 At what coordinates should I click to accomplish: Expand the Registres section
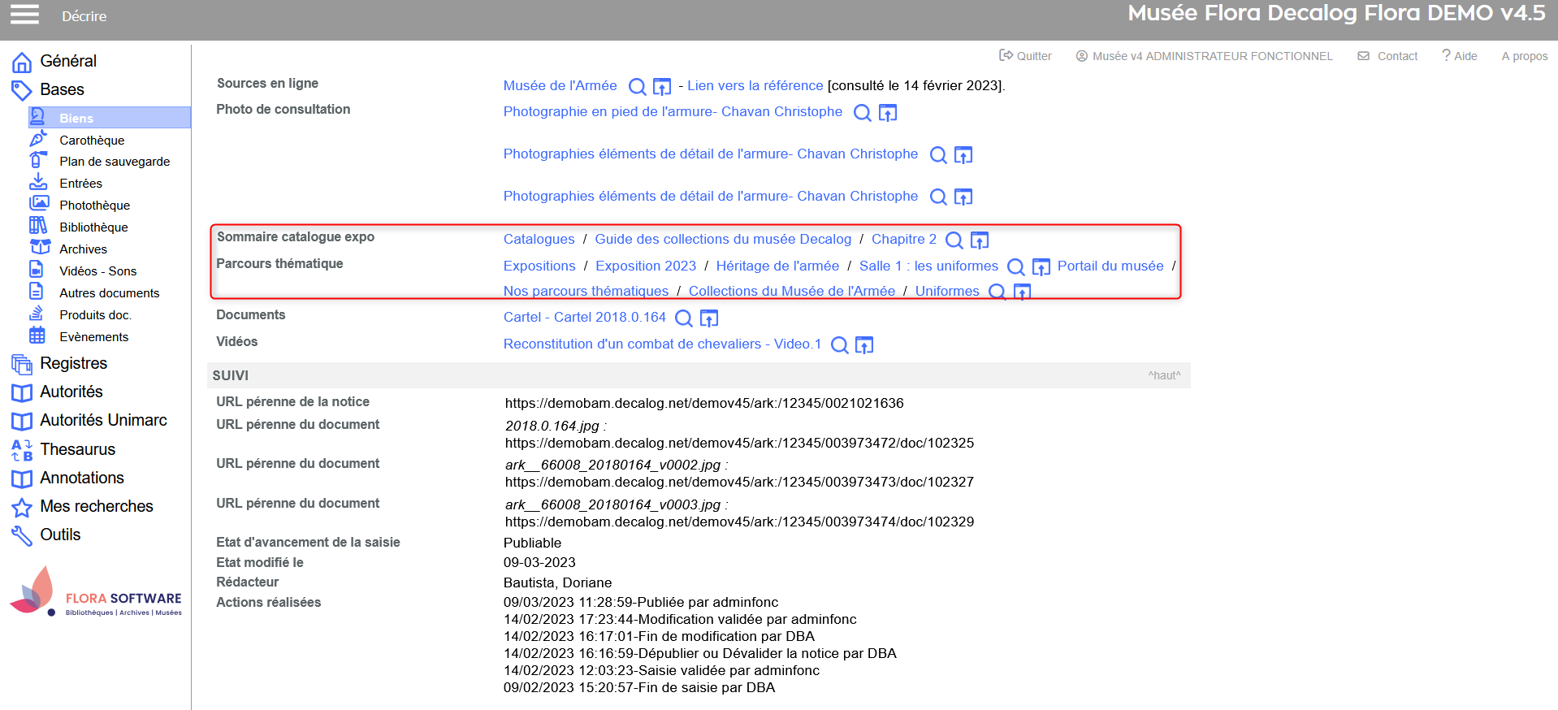73,363
